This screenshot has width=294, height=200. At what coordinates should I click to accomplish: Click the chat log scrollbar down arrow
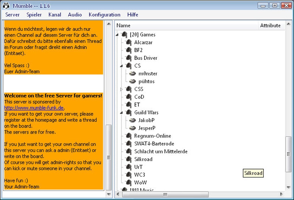pyautogui.click(x=109, y=194)
